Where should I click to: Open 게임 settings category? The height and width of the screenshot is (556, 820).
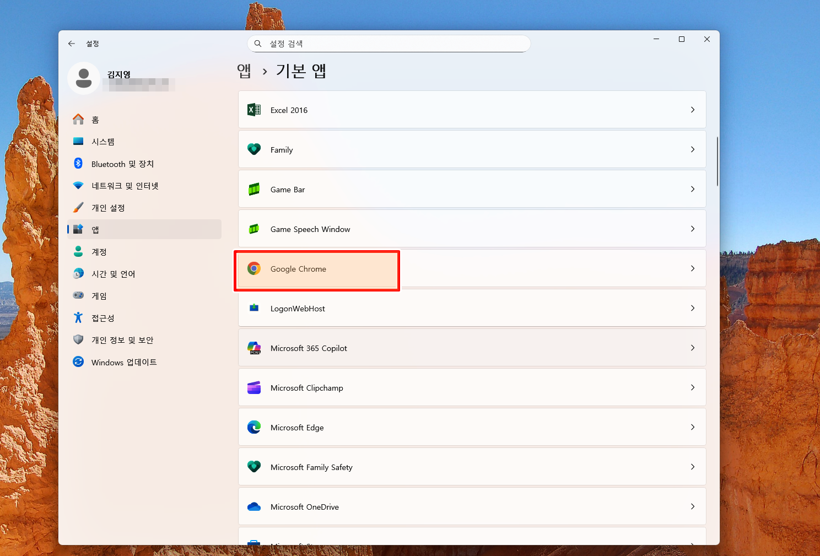click(144, 296)
